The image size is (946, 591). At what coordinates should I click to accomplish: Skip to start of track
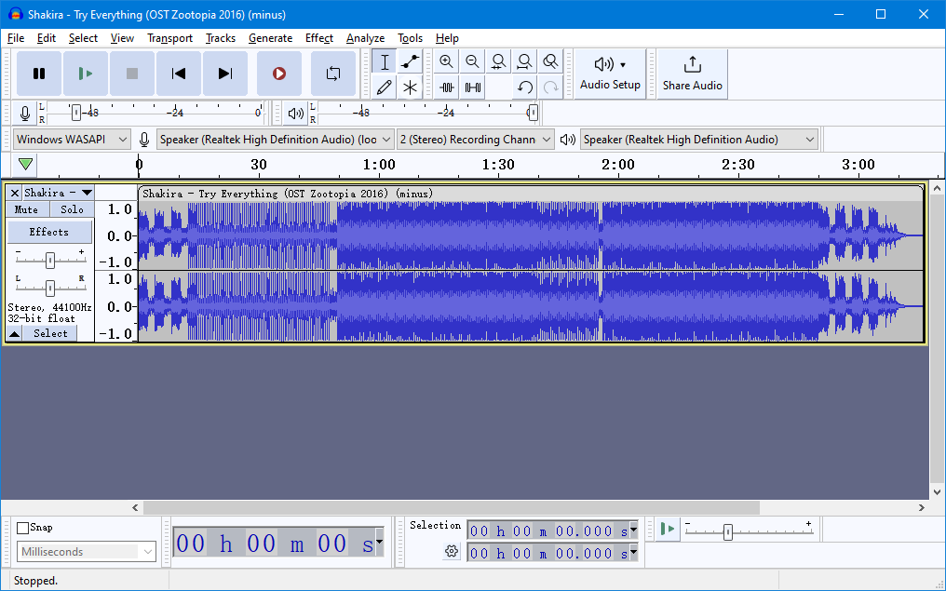[x=179, y=74]
